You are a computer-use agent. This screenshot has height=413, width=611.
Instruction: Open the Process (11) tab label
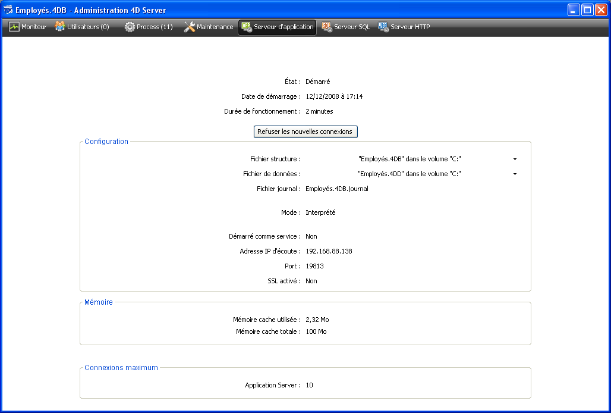point(155,27)
